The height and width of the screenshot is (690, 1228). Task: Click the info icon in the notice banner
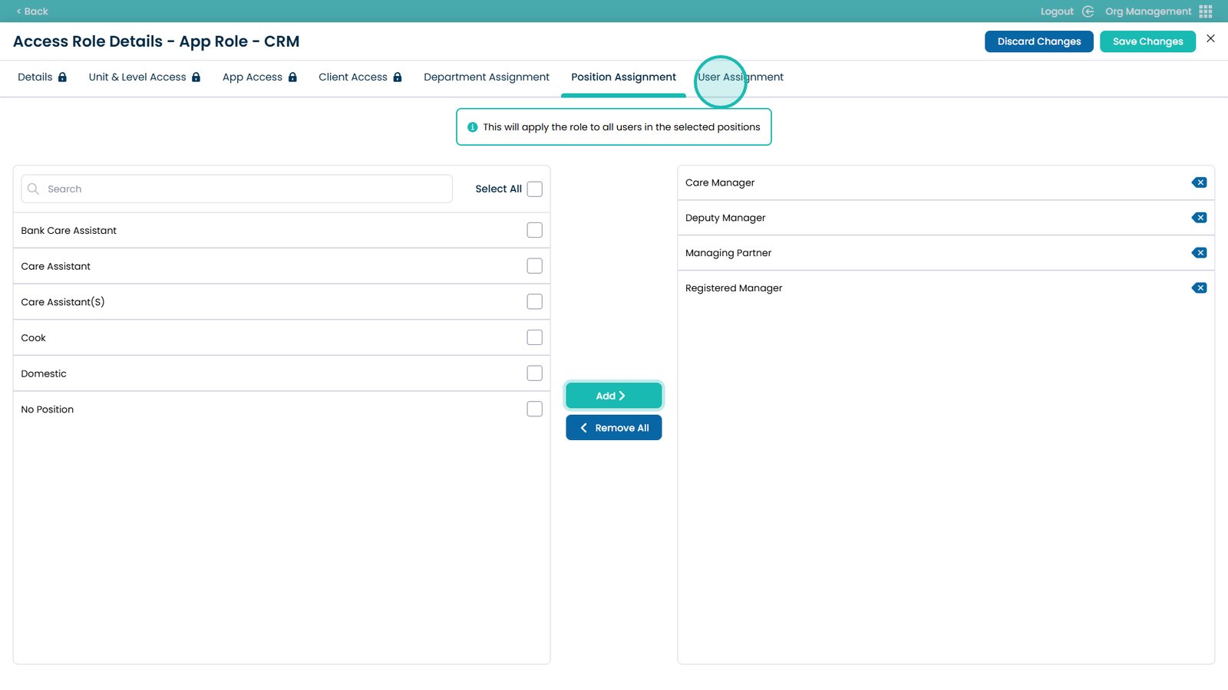[x=473, y=127]
